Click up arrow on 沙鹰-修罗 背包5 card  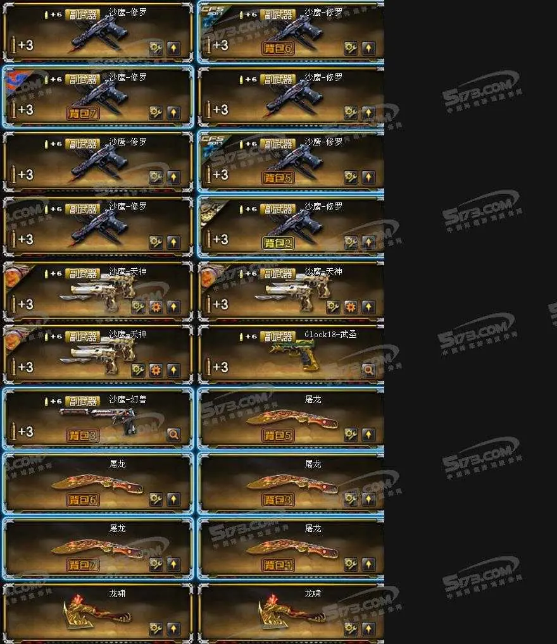click(x=368, y=177)
